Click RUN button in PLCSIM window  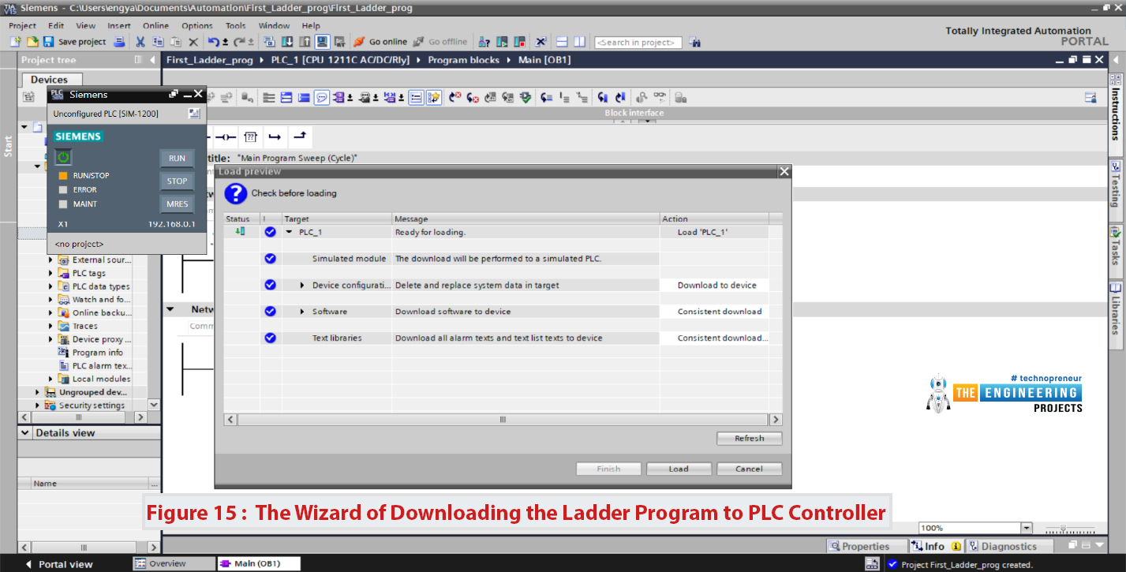pos(177,159)
